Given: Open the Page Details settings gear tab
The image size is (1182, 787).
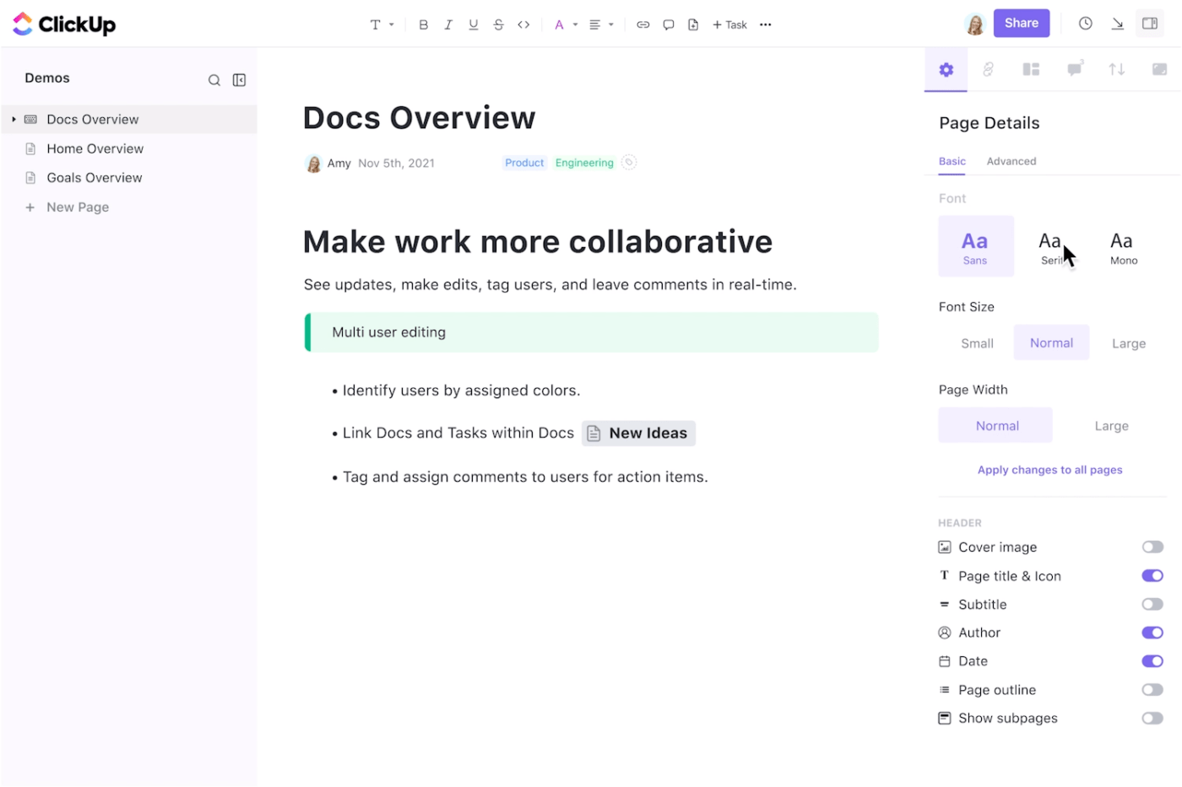Looking at the screenshot, I should point(946,69).
